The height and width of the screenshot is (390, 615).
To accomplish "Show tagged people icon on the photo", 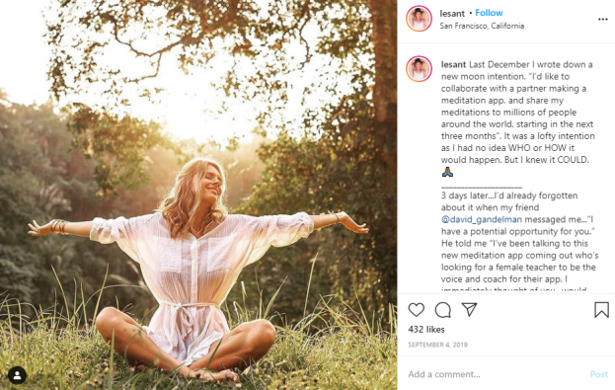I will [17, 375].
